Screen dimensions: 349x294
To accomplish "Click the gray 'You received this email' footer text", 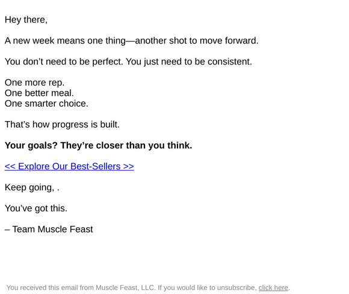I will (x=148, y=287).
